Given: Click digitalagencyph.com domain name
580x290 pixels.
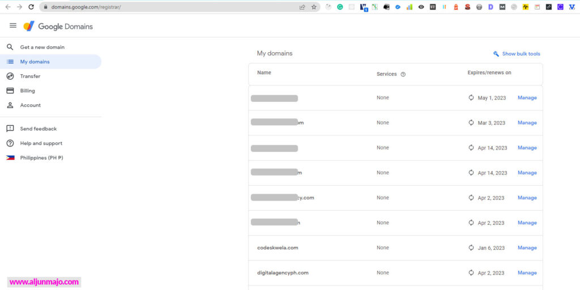Looking at the screenshot, I should point(283,272).
